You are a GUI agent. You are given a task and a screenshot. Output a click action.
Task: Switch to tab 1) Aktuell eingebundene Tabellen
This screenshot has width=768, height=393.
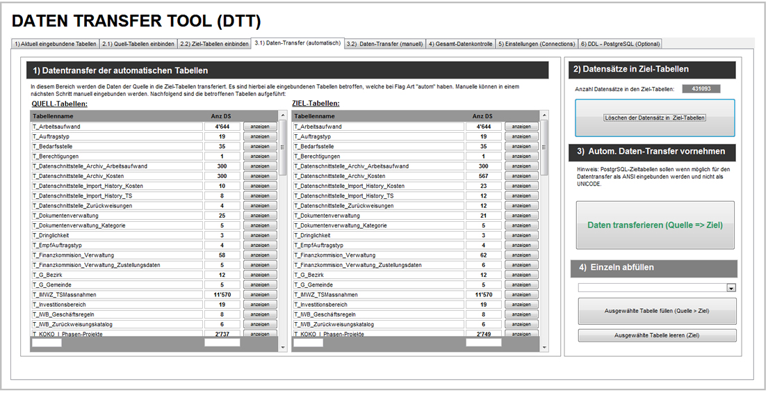tap(56, 44)
